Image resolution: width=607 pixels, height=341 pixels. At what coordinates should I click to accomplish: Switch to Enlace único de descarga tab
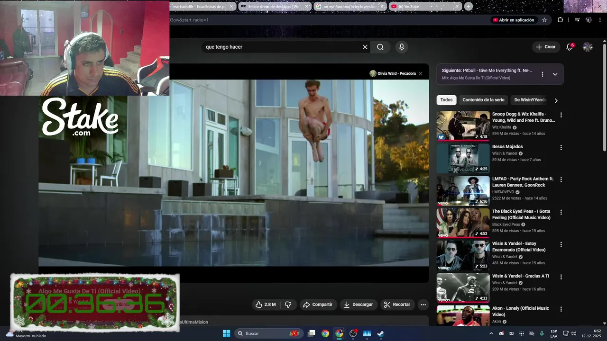click(274, 7)
